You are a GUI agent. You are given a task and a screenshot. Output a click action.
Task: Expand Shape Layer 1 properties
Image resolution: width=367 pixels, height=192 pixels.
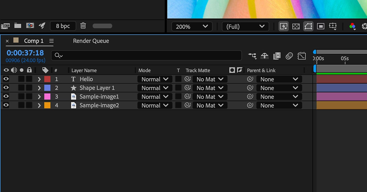pos(39,88)
